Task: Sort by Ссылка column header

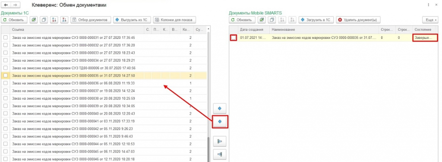Action: 77,29
